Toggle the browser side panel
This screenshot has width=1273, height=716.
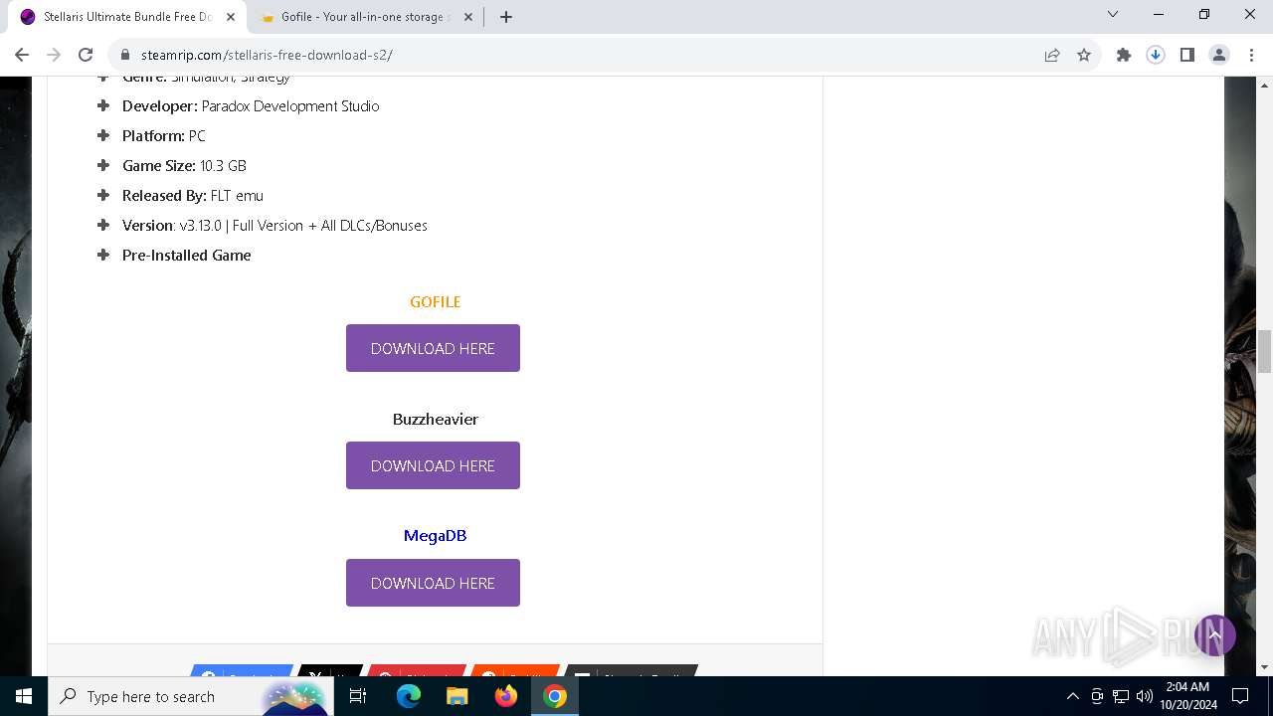tap(1187, 55)
